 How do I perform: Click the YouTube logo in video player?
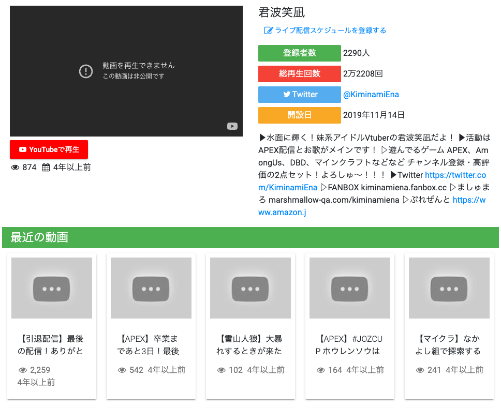coord(232,126)
